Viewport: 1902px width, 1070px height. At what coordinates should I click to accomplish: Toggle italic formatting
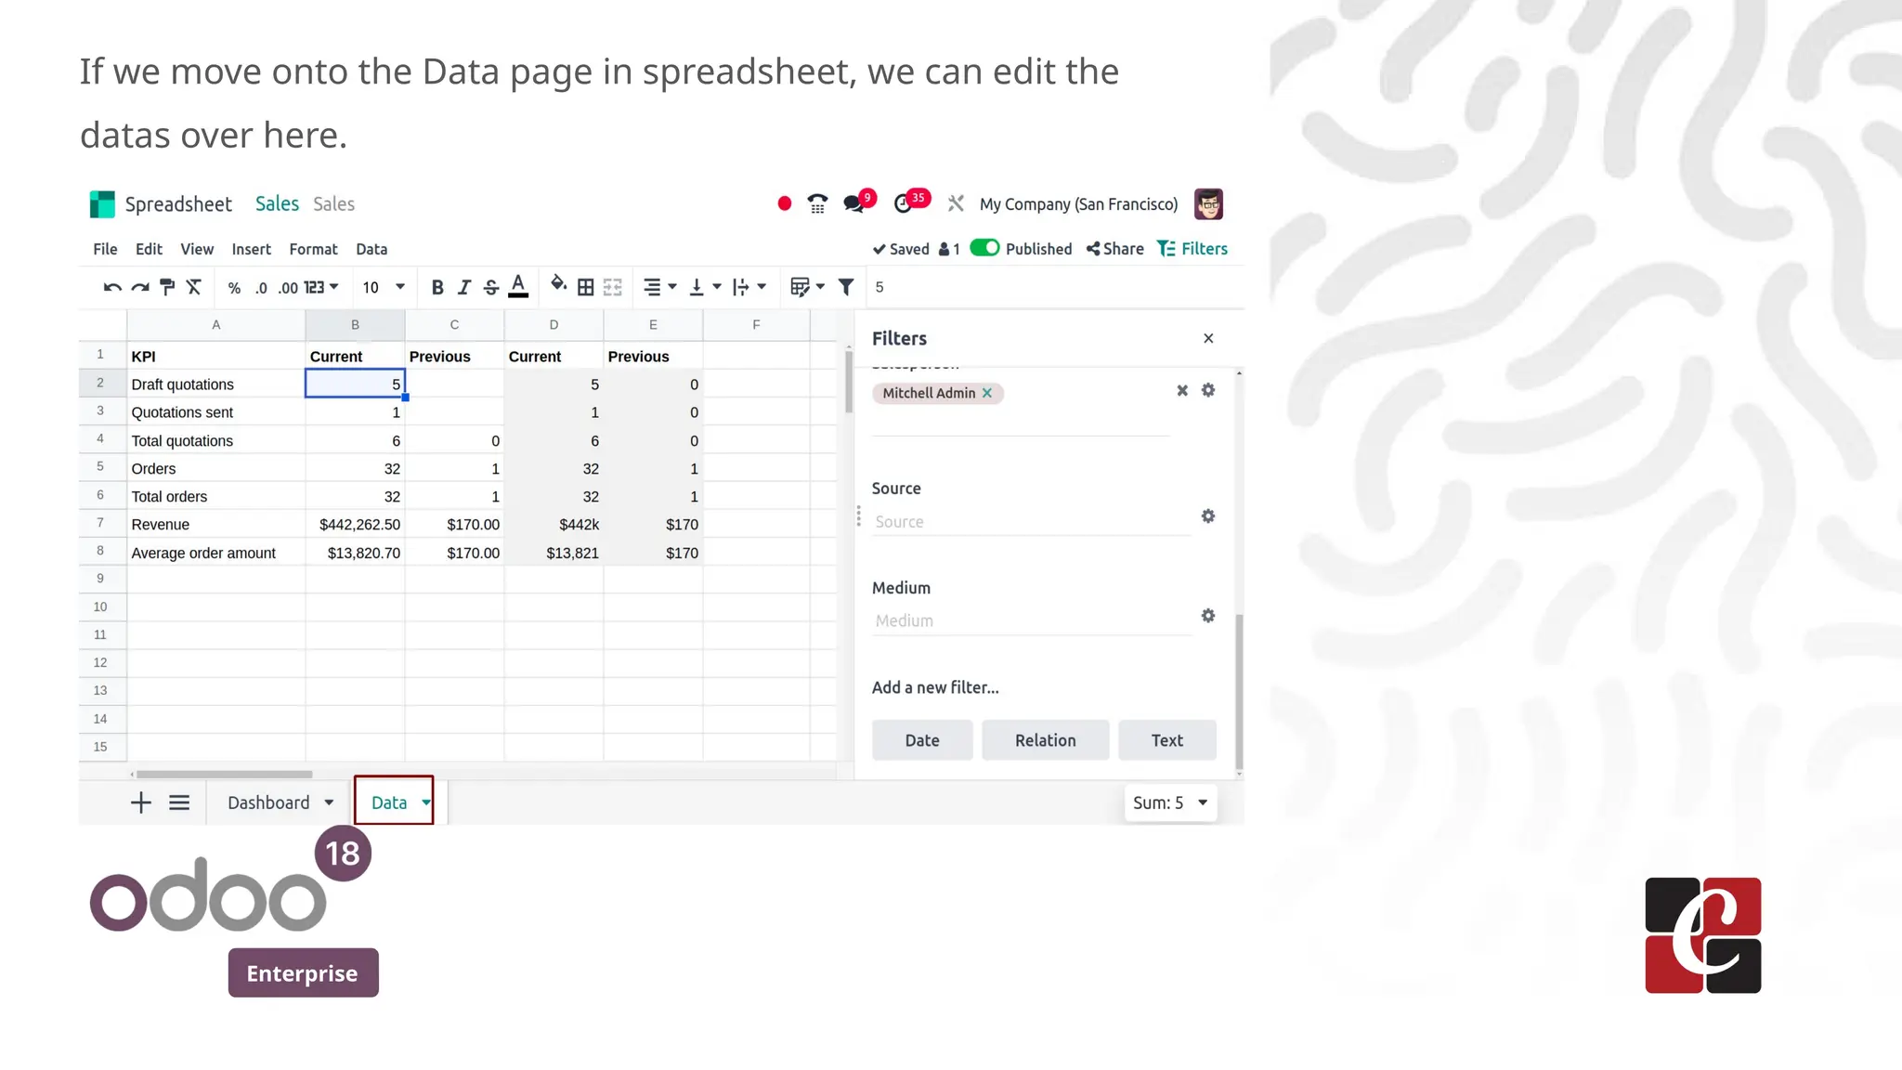point(464,287)
